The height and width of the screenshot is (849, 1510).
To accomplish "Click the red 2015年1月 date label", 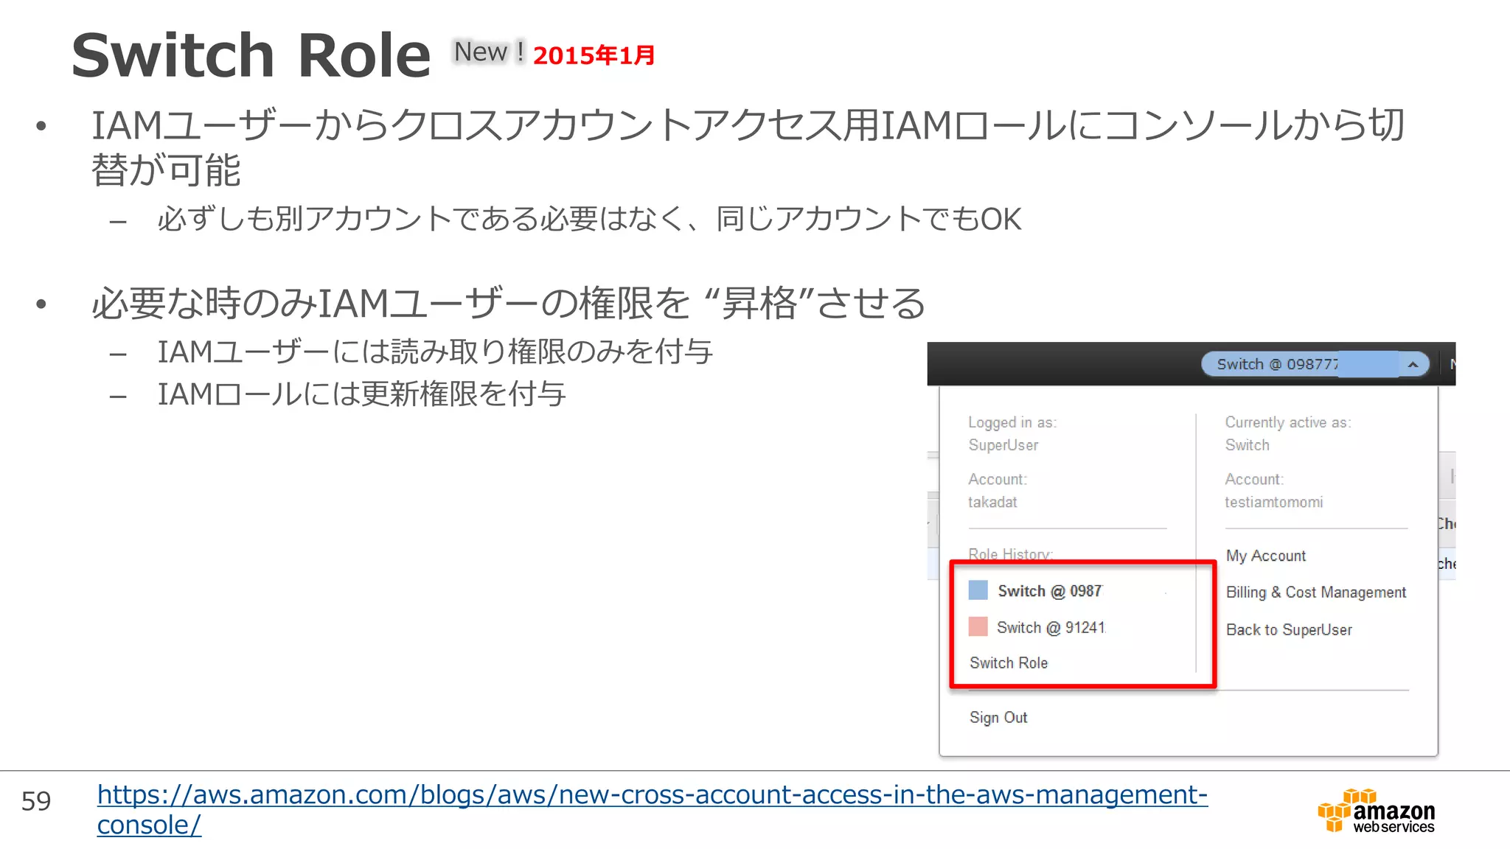I will [x=594, y=55].
